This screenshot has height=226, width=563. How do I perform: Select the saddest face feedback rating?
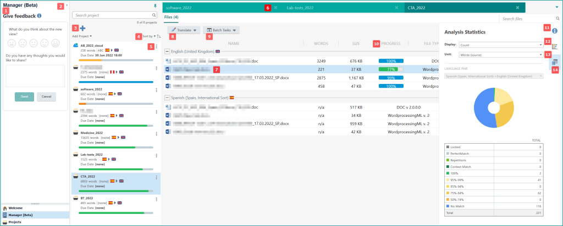(12, 42)
